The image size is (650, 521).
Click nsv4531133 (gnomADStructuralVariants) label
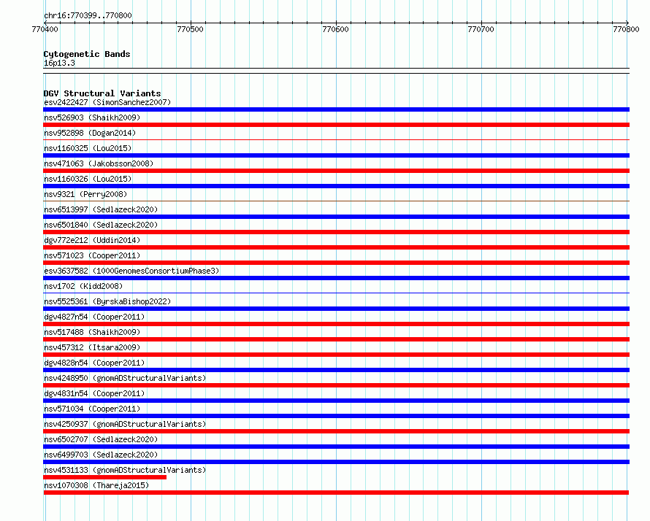(125, 470)
